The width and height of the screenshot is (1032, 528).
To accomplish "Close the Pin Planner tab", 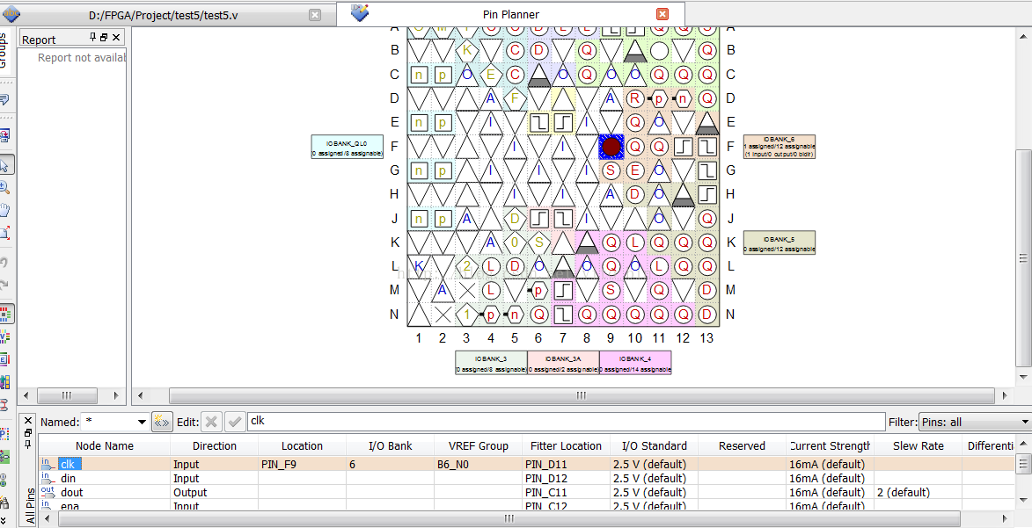I will click(x=662, y=14).
